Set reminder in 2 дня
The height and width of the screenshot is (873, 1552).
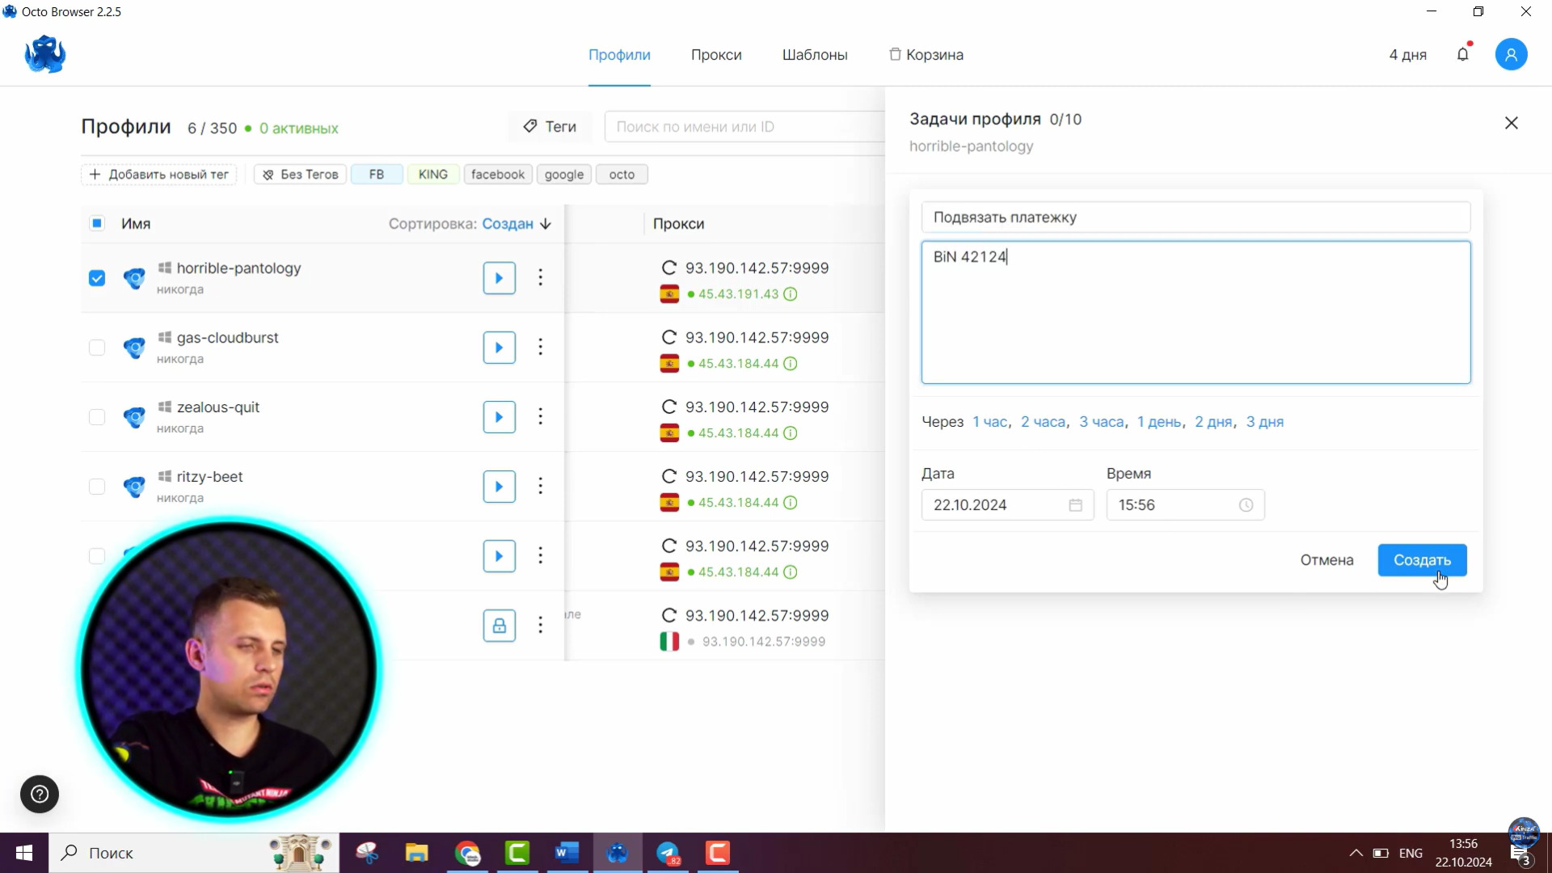point(1213,422)
